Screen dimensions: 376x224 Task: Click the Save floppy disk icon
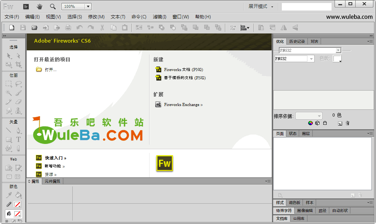[x=23, y=27]
